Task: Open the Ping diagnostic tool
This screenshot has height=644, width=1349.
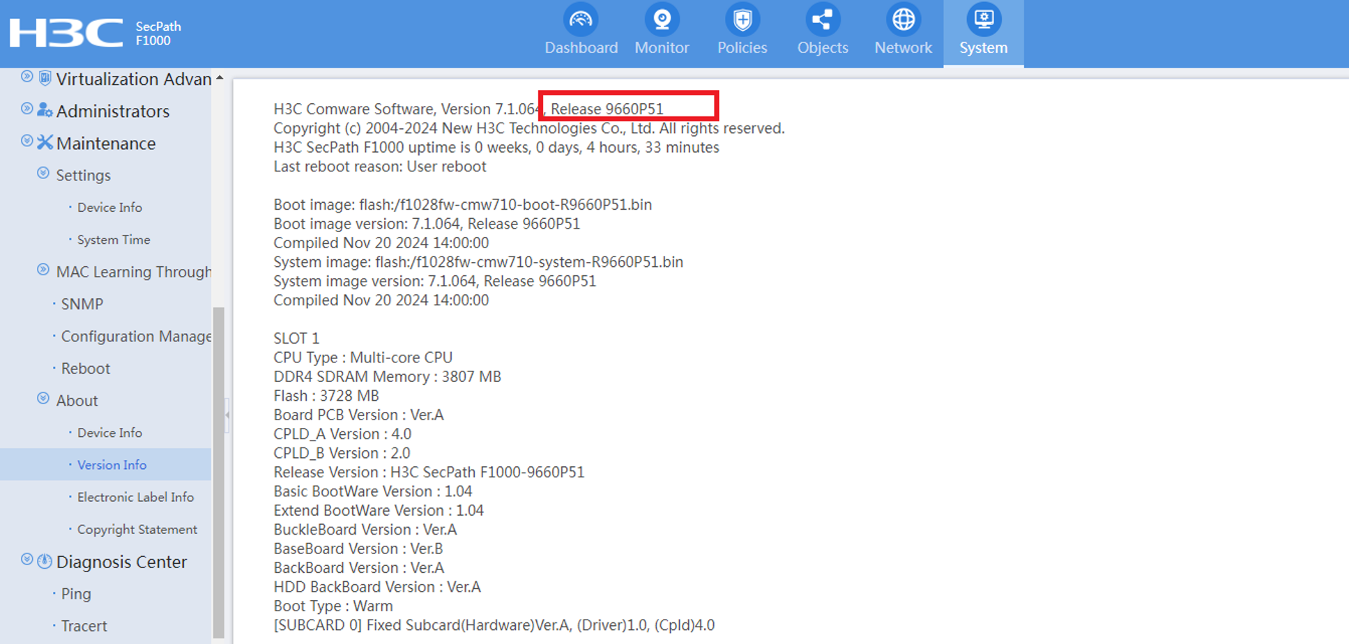Action: (x=76, y=594)
